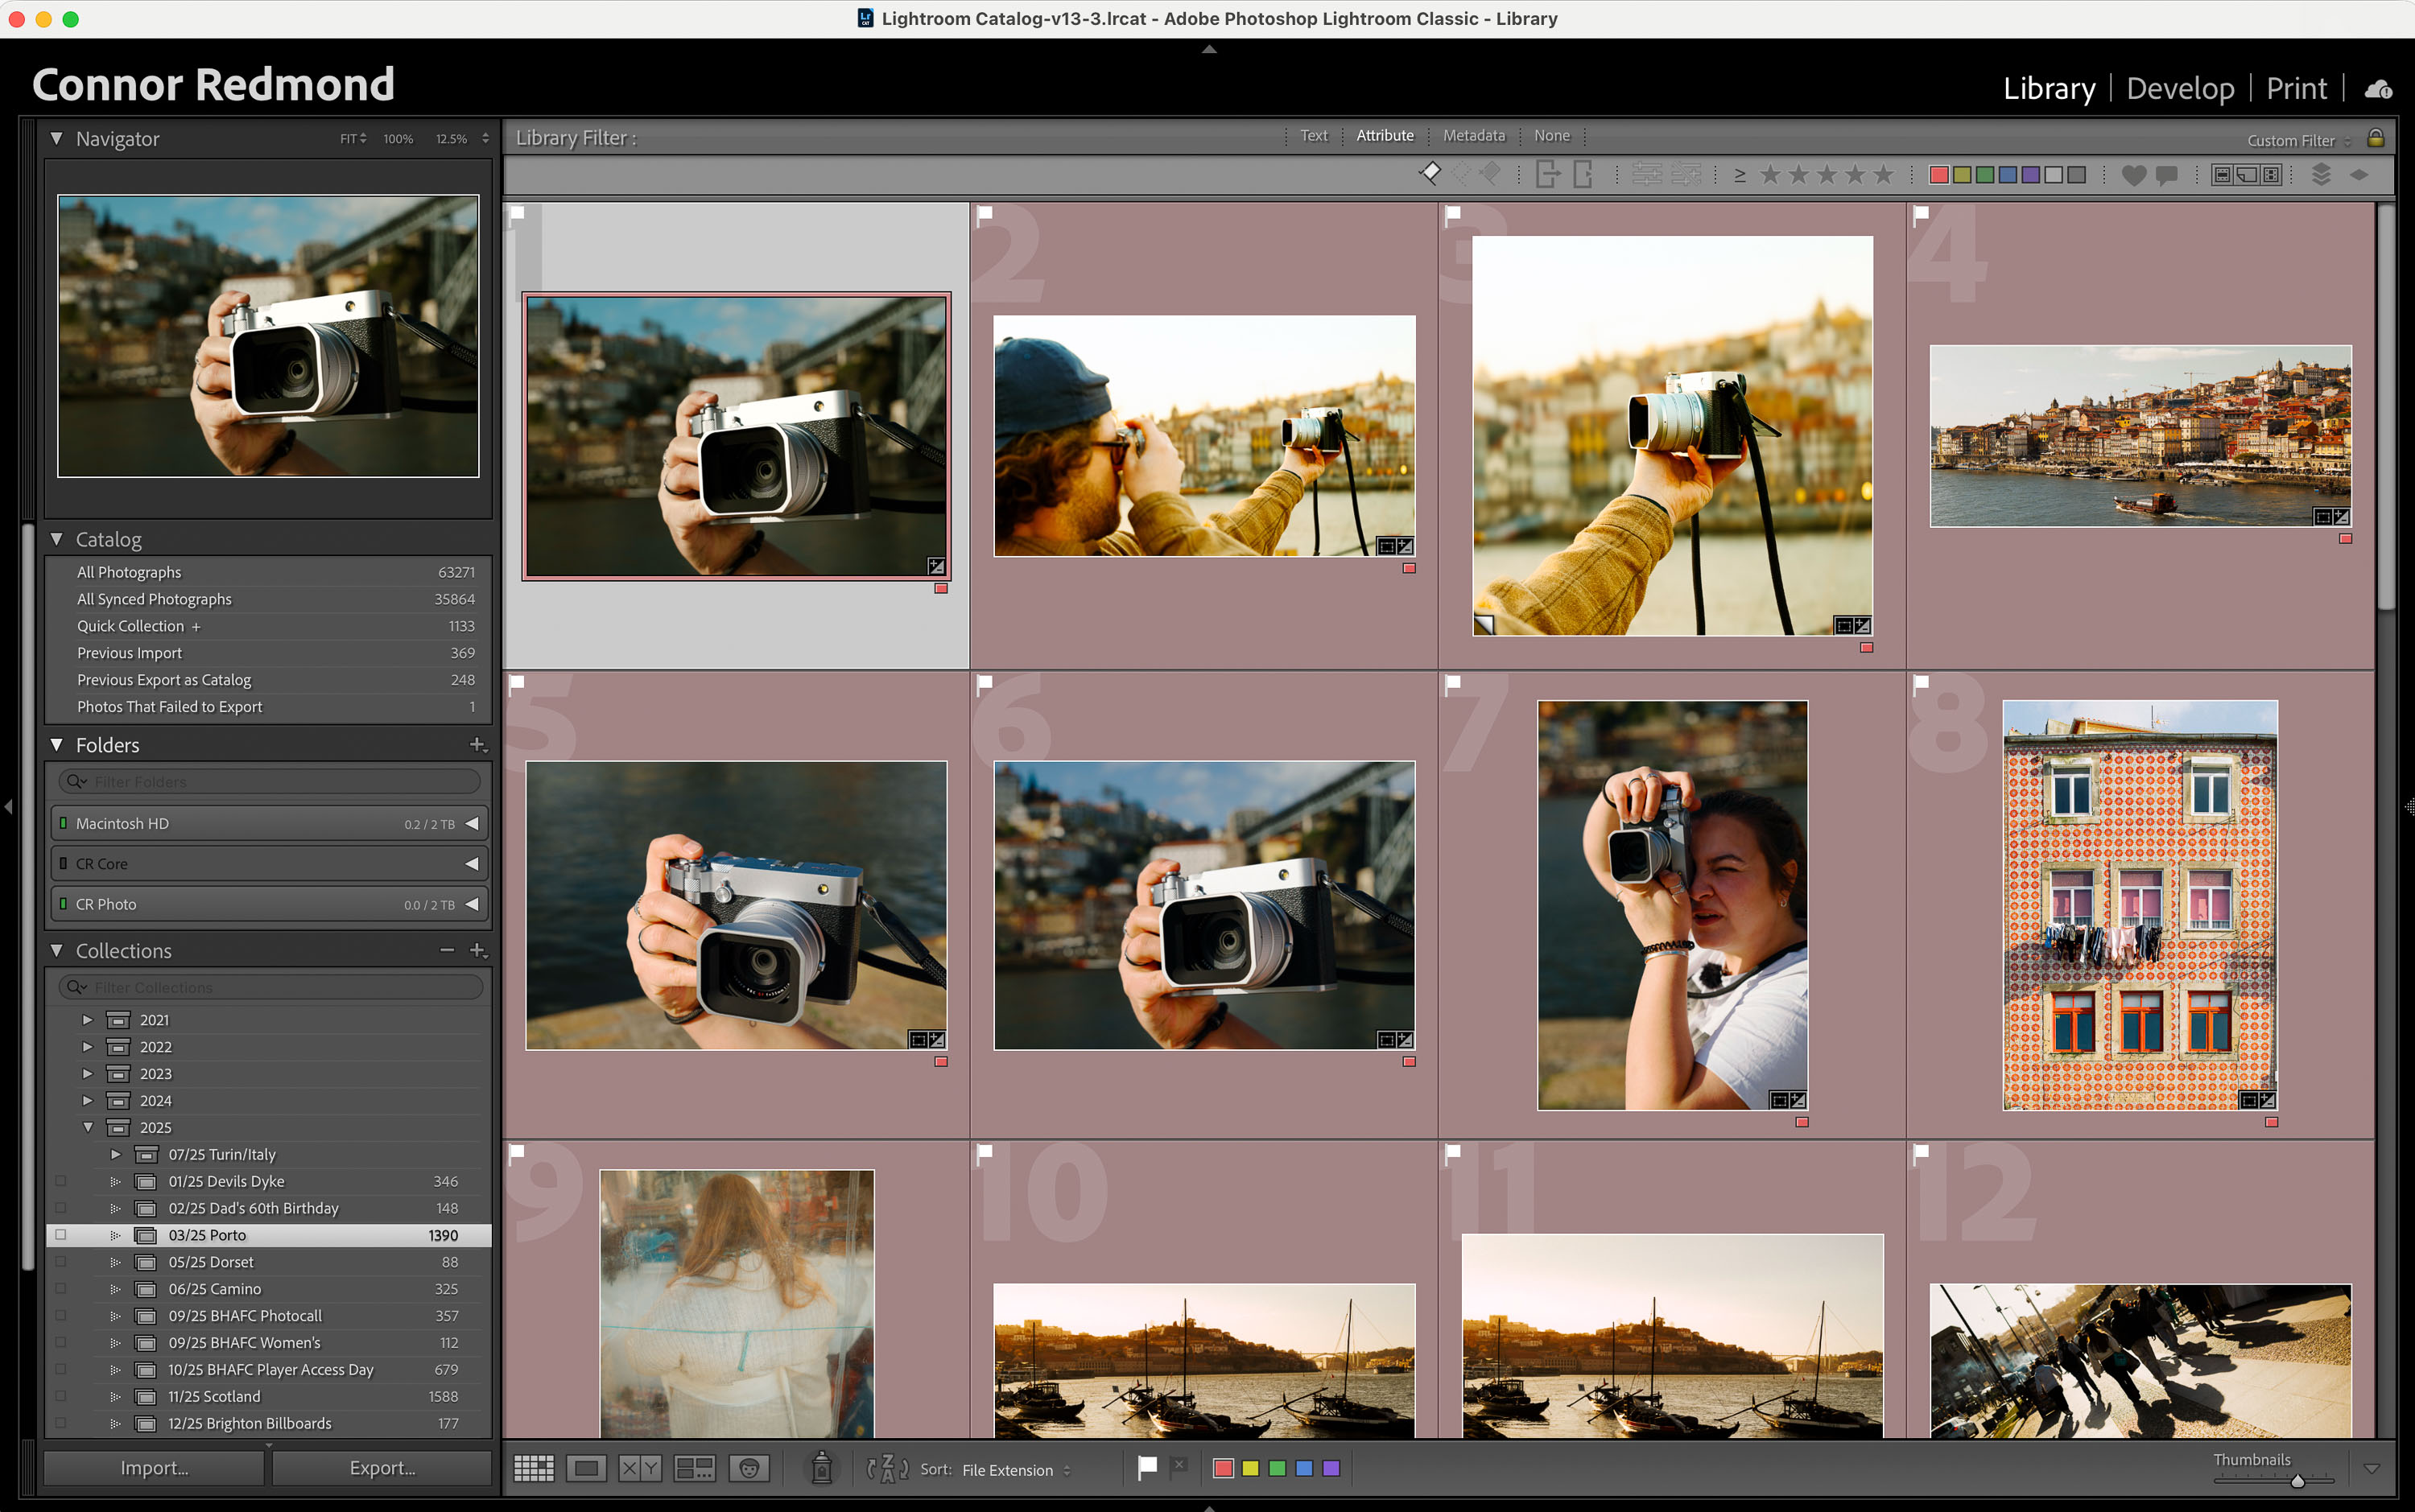The height and width of the screenshot is (1512, 2415).
Task: Collapse the 2025 collection set
Action: tap(88, 1127)
